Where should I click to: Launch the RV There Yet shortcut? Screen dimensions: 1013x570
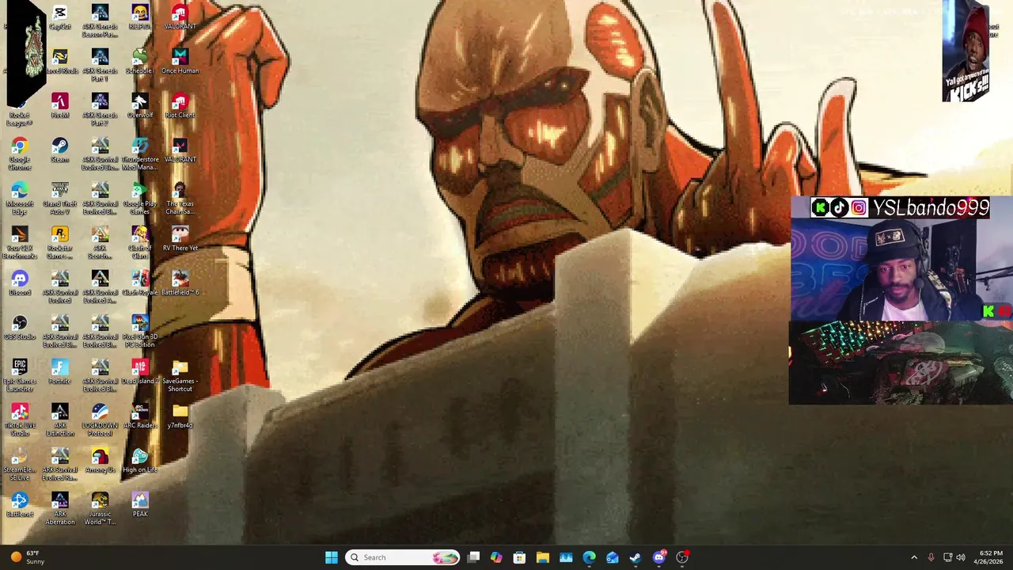click(x=180, y=239)
